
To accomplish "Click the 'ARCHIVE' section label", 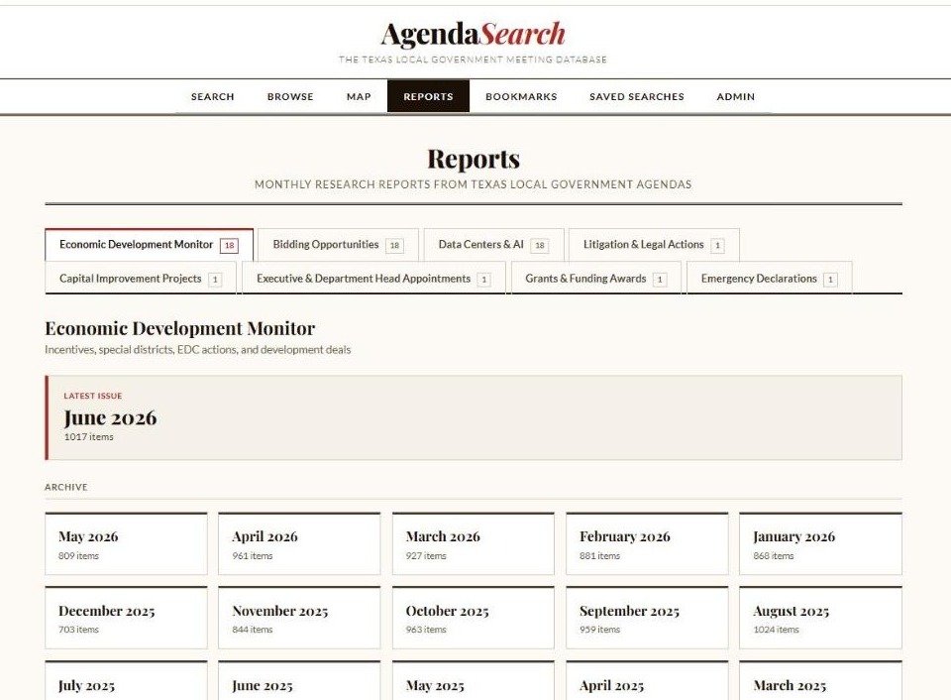I will [x=66, y=487].
